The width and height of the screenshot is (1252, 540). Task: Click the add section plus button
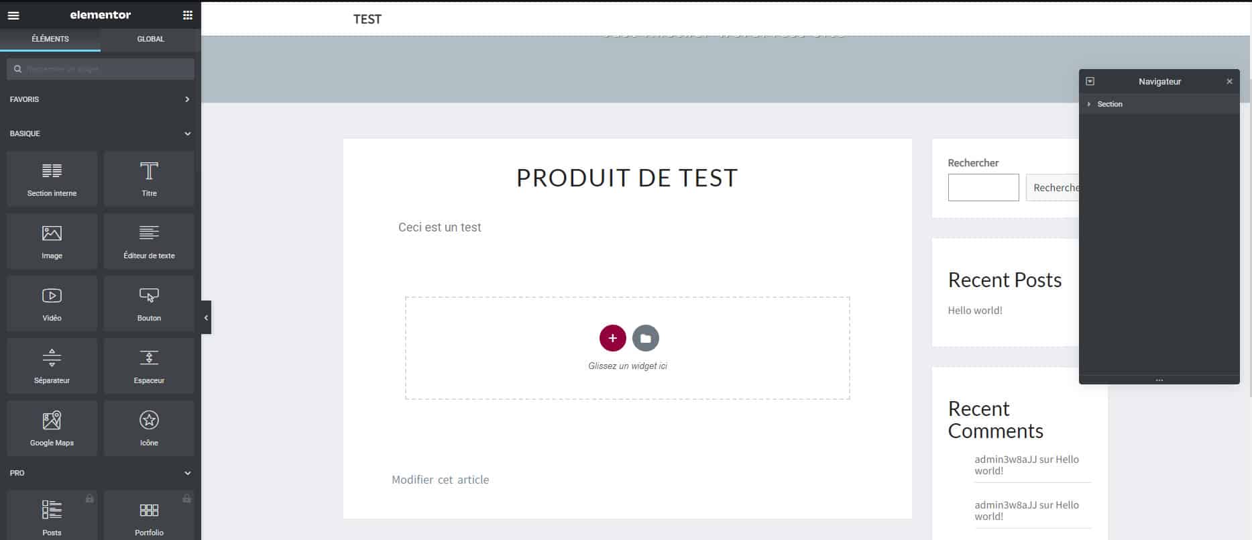[612, 338]
